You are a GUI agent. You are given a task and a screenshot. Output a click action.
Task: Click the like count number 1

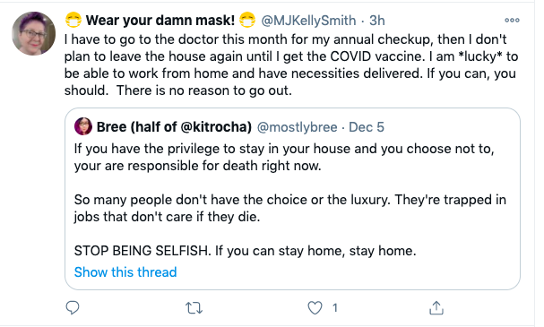[335, 307]
